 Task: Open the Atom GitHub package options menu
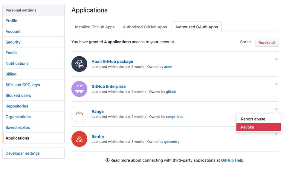click(276, 59)
